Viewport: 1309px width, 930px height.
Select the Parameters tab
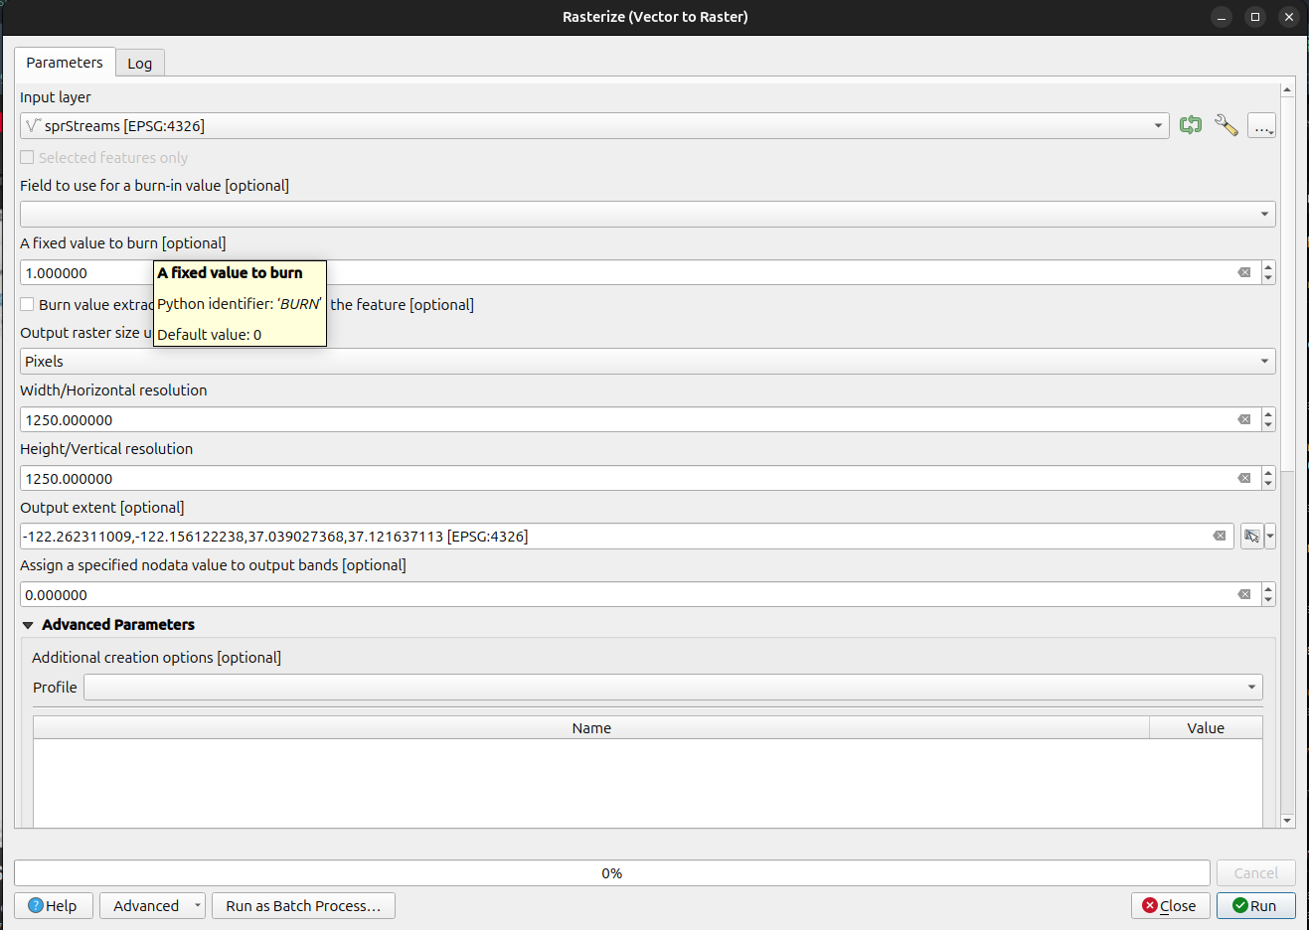pyautogui.click(x=65, y=63)
